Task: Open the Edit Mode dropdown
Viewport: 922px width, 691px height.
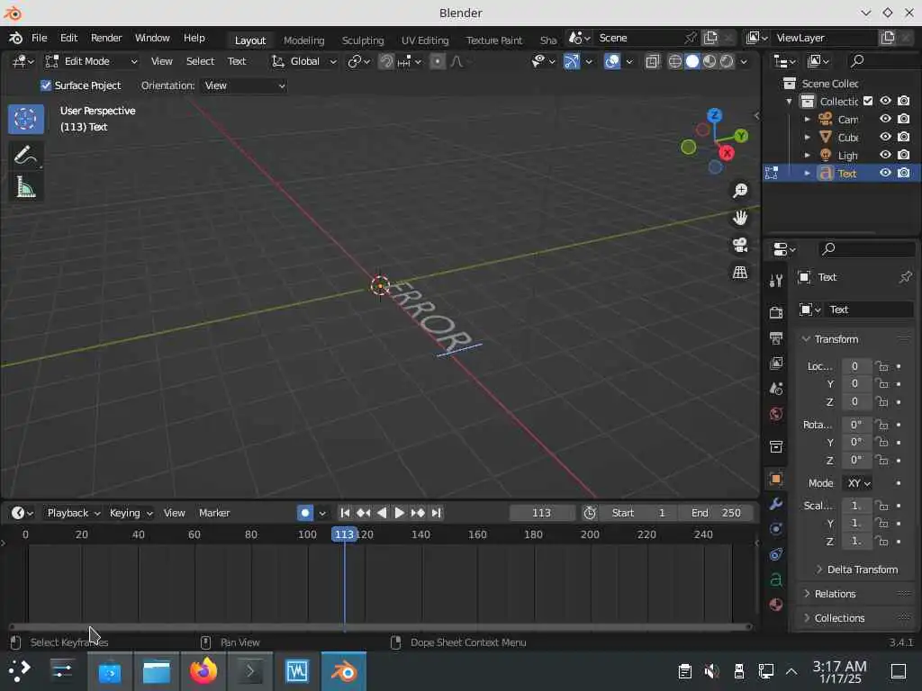Action: click(x=92, y=61)
